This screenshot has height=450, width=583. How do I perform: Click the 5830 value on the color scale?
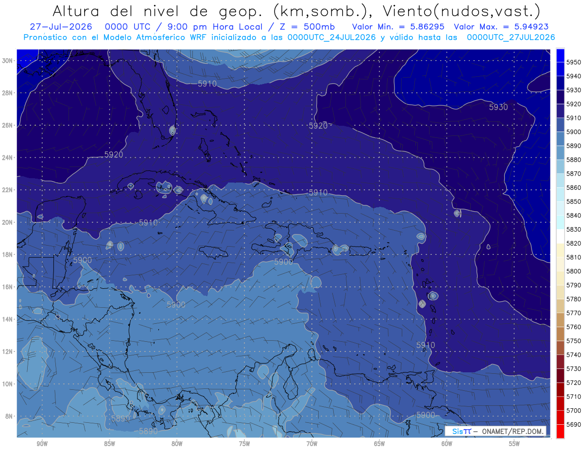[573, 229]
